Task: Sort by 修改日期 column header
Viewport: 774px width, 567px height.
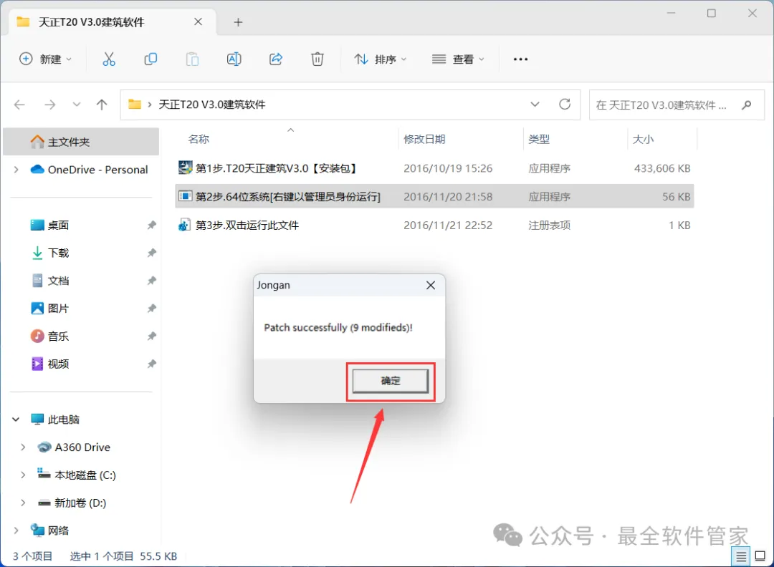Action: coord(424,139)
